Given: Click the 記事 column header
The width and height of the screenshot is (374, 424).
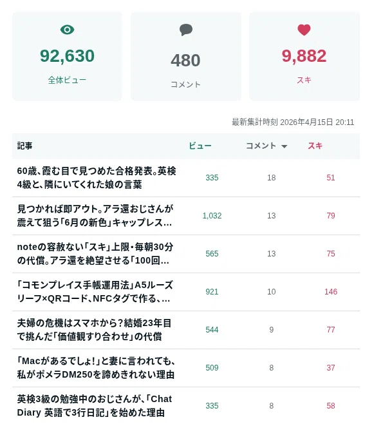Looking at the screenshot, I should (24, 146).
